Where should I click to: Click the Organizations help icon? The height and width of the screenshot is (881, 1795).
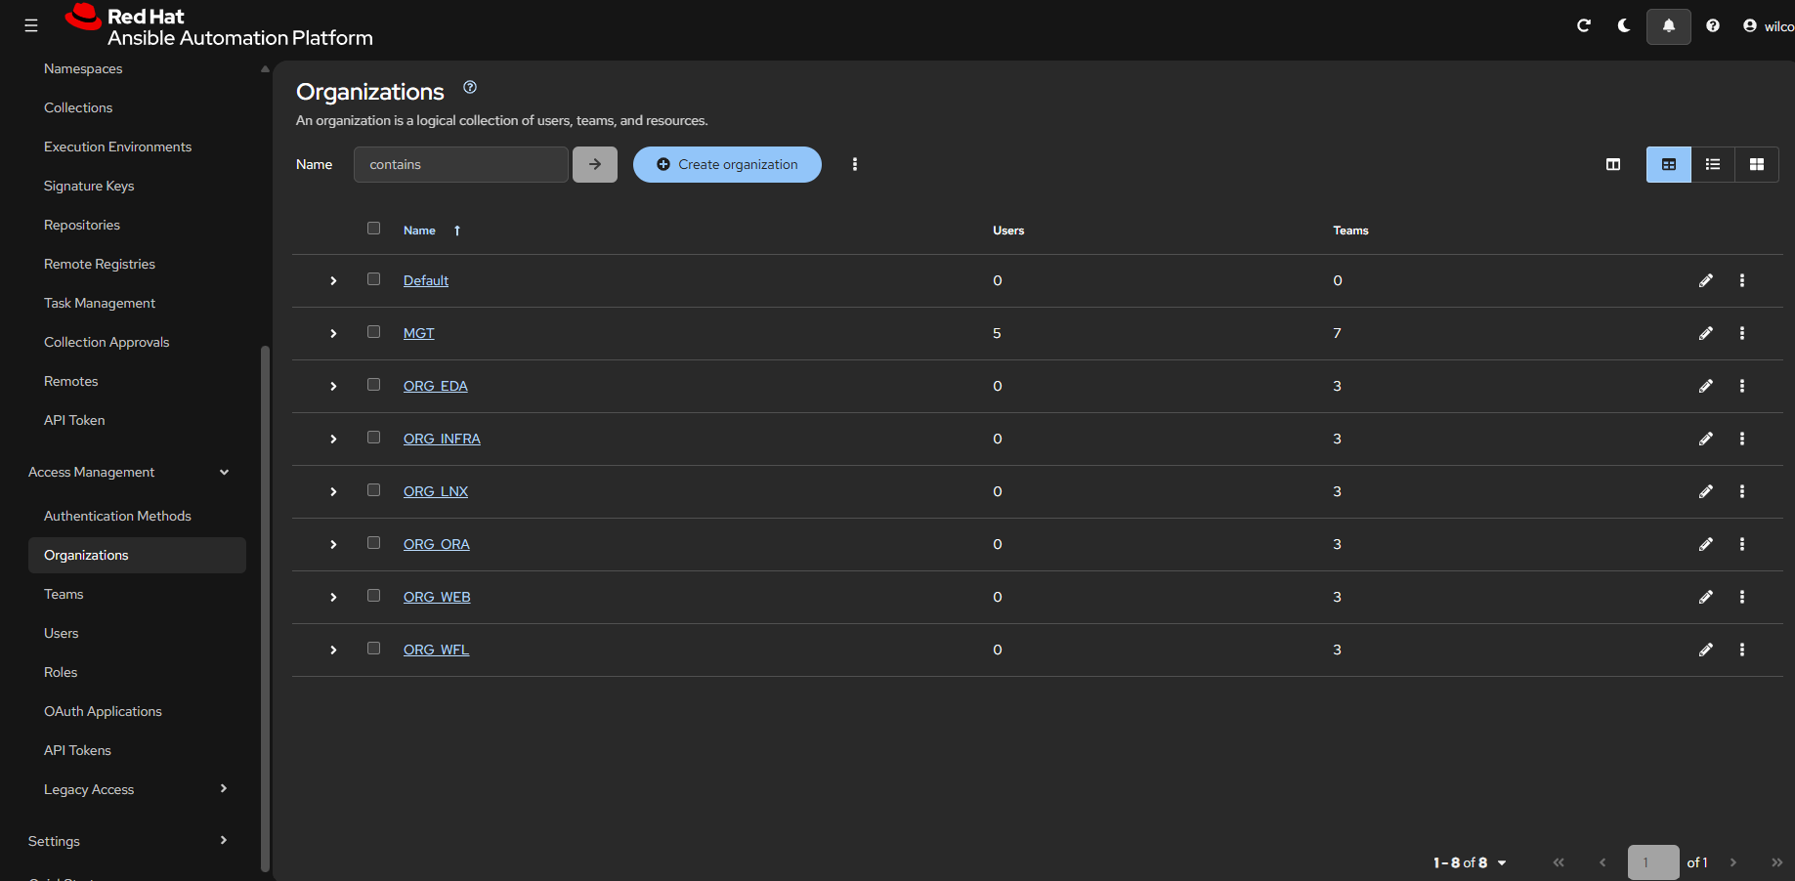pos(470,87)
